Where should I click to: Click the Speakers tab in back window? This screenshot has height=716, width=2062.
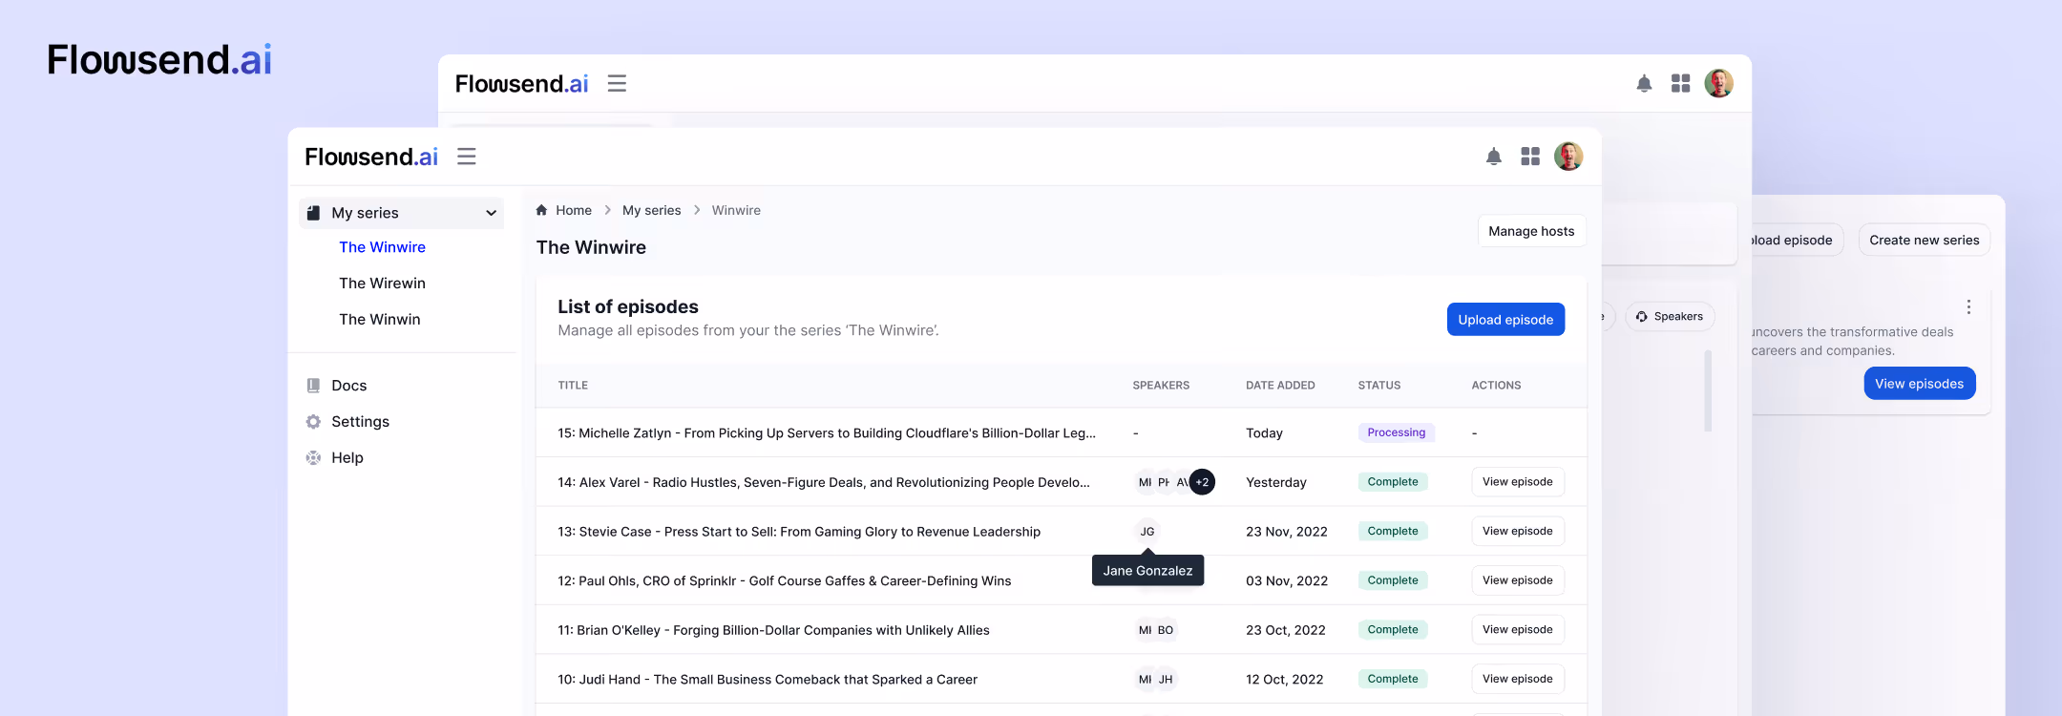(x=1670, y=317)
